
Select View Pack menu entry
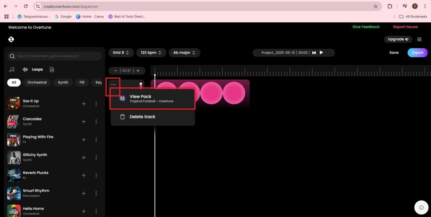(x=153, y=99)
